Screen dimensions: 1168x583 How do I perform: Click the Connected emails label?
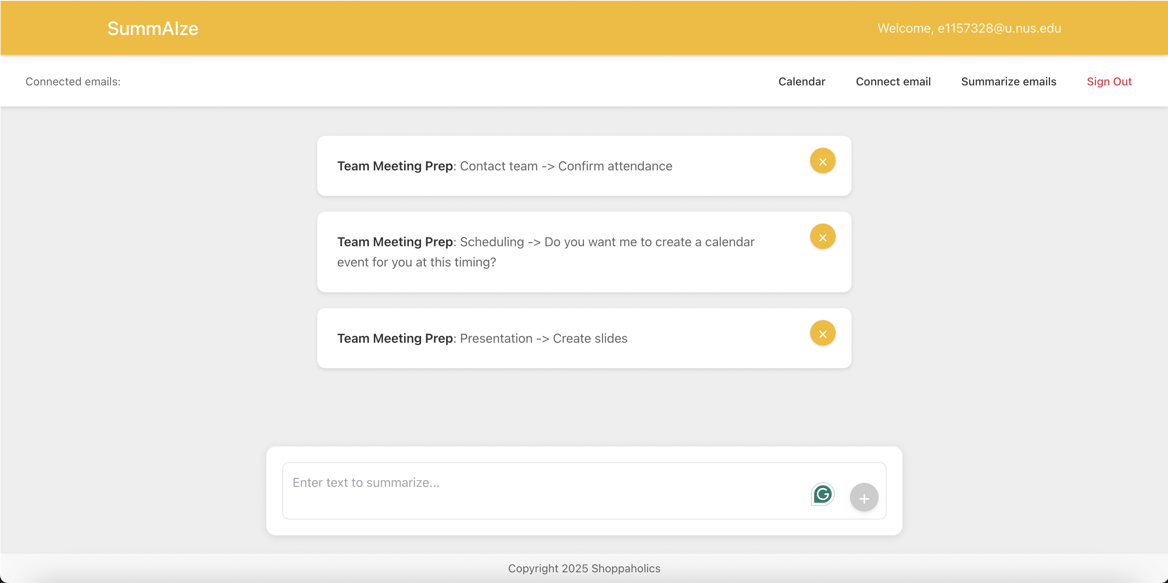click(73, 81)
